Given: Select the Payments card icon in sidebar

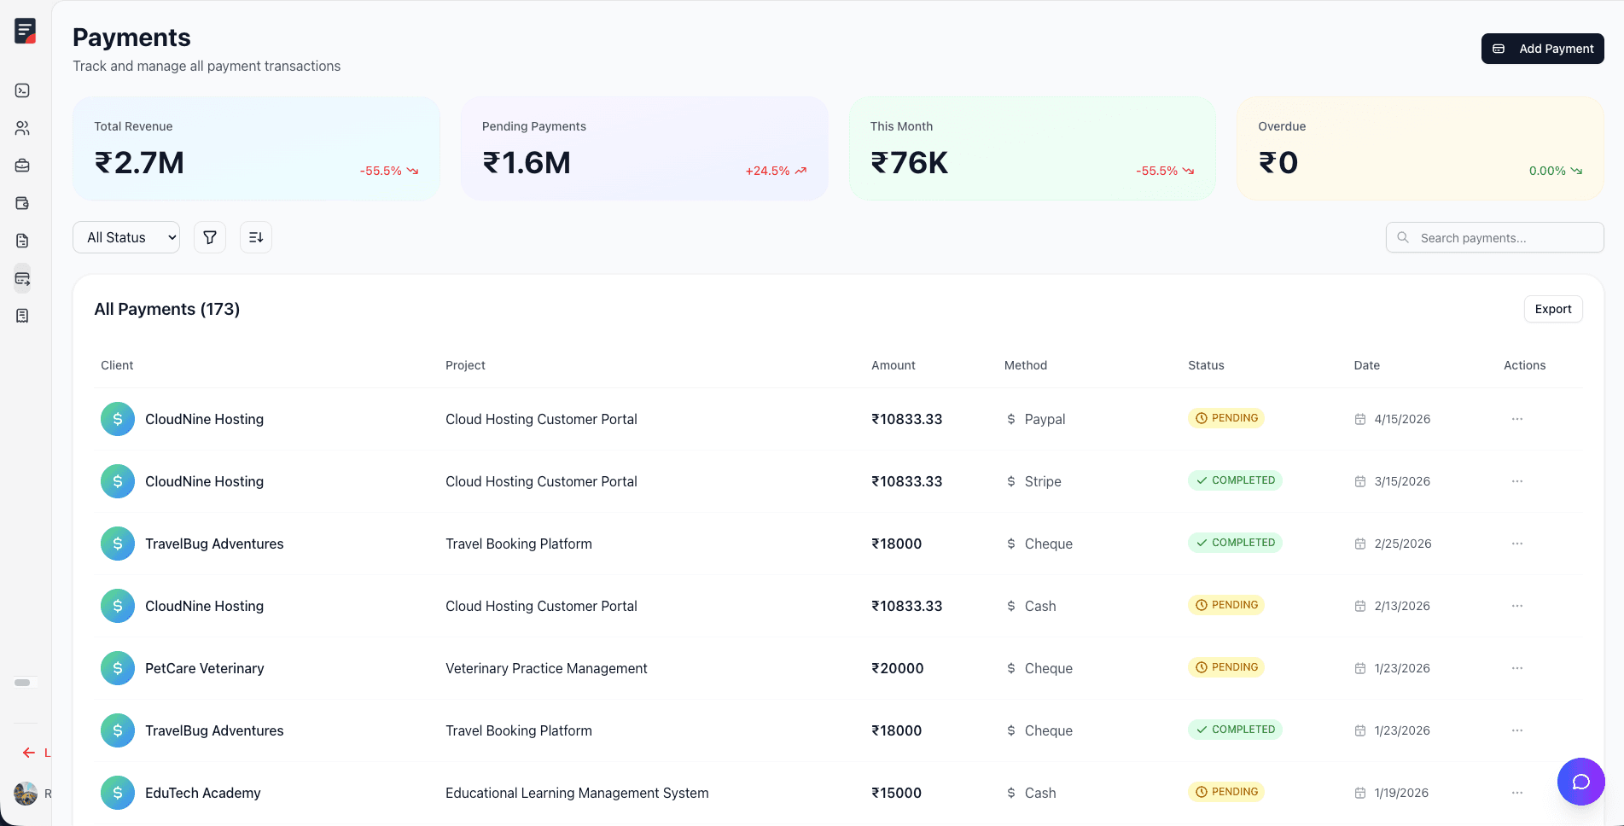Looking at the screenshot, I should (x=22, y=279).
